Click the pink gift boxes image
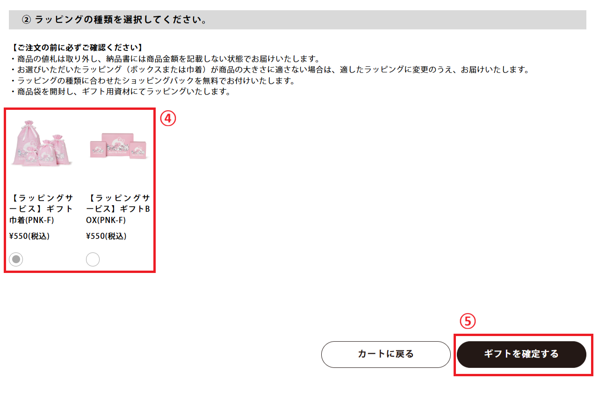This screenshot has height=394, width=599. (x=118, y=146)
